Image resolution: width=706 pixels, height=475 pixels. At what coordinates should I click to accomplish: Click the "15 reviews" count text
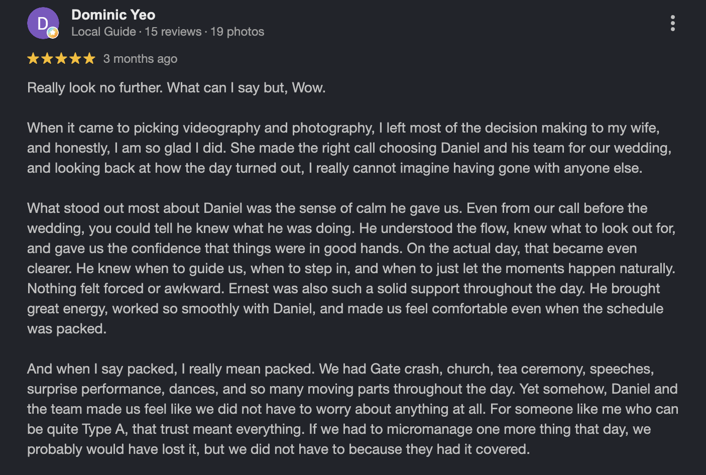click(173, 32)
